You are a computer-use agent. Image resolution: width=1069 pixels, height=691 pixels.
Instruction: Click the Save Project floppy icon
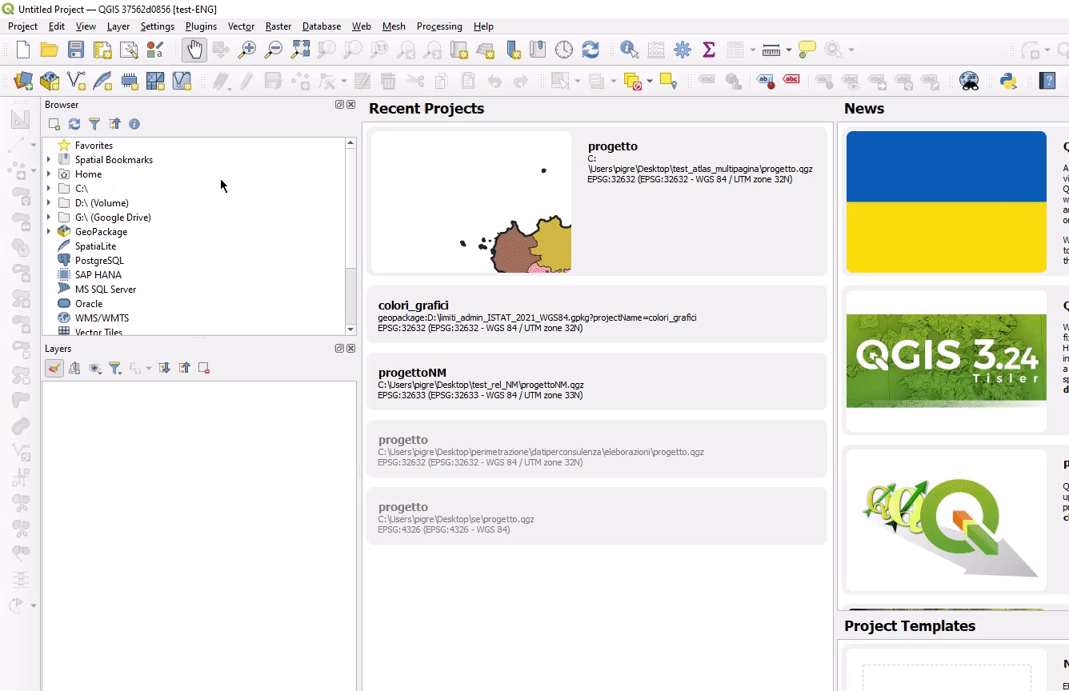point(76,50)
